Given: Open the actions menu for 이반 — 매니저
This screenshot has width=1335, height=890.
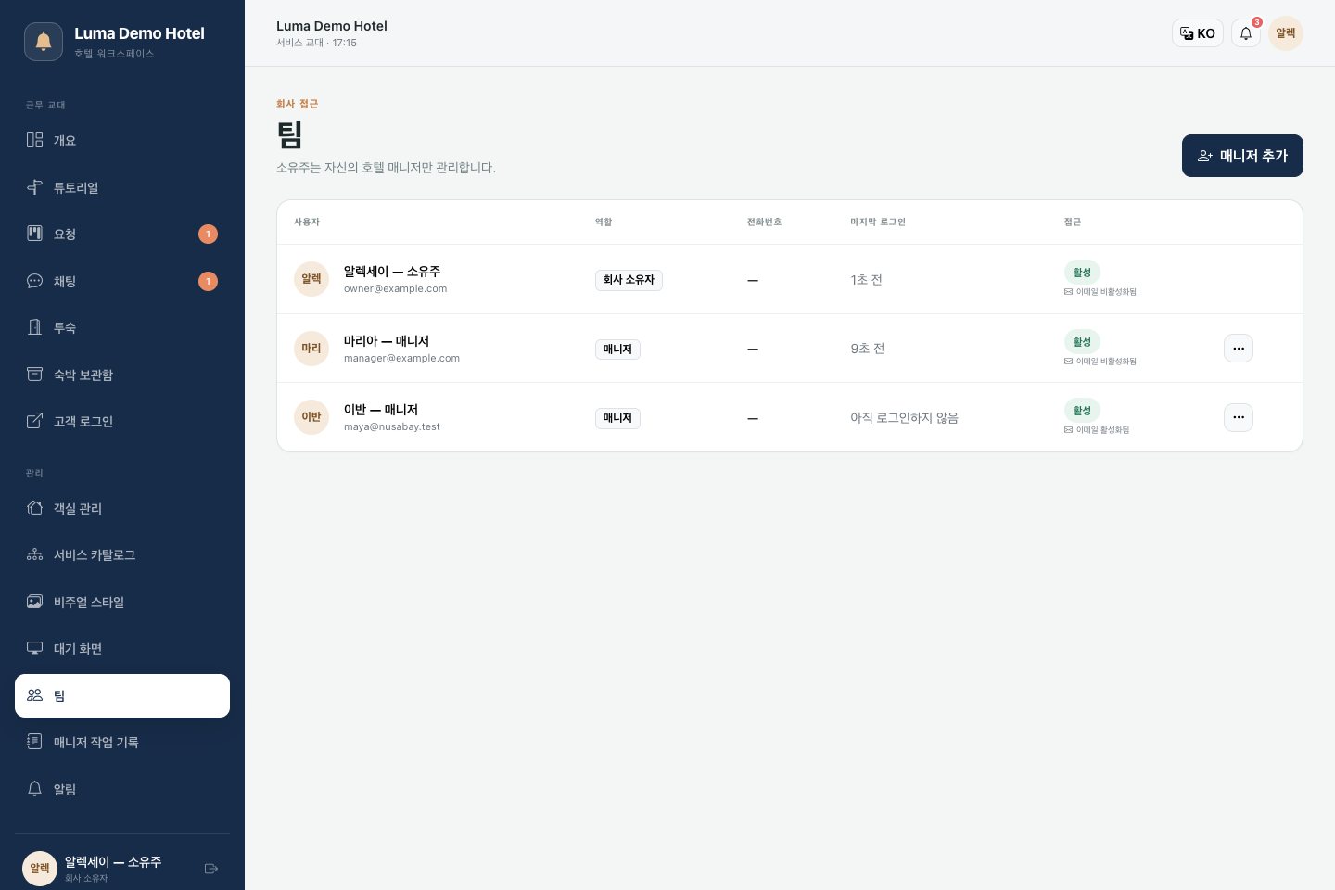Looking at the screenshot, I should (1239, 417).
